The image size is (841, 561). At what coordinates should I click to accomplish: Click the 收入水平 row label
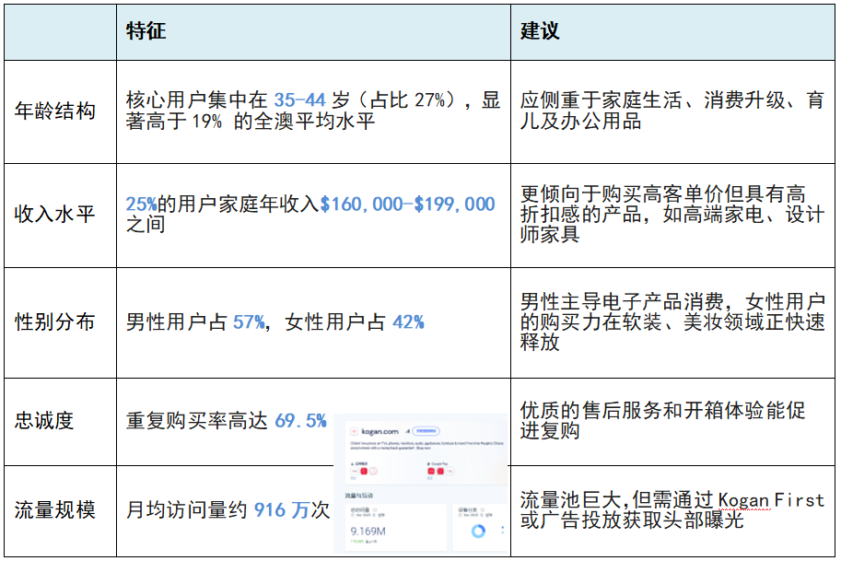pos(55,215)
